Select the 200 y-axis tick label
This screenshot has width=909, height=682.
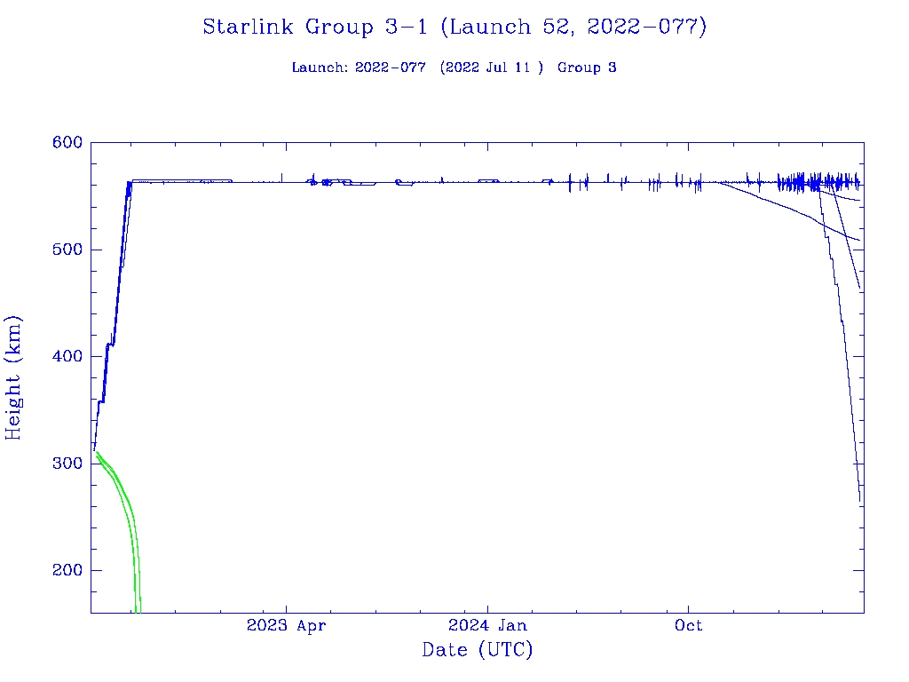pos(67,570)
